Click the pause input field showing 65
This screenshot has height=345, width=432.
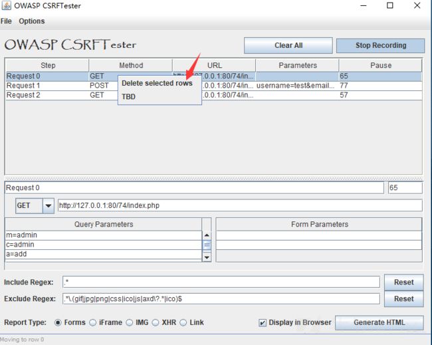[405, 187]
